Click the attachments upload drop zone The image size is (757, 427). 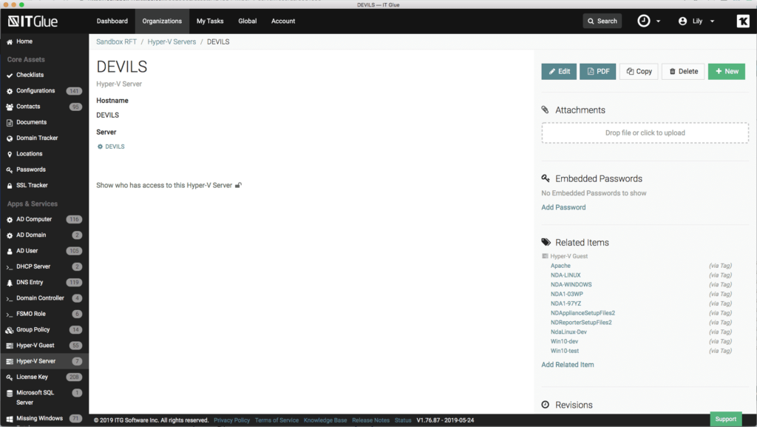pos(645,133)
